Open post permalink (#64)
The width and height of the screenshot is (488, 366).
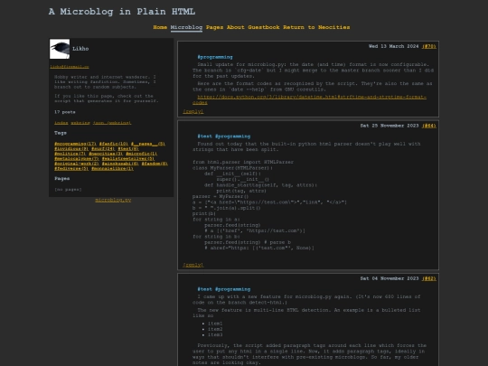pyautogui.click(x=429, y=126)
